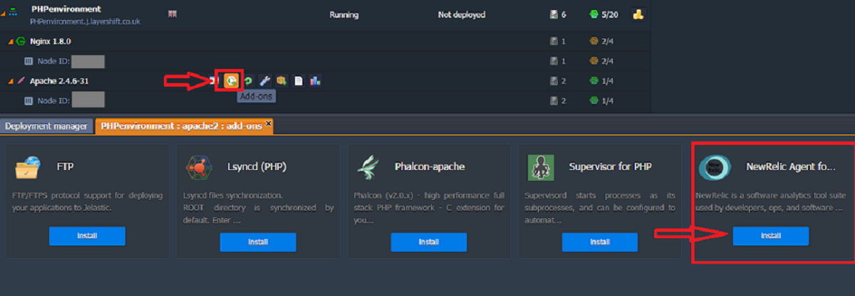Install the Supervisor for PHP add-on
Image resolution: width=855 pixels, height=296 pixels.
[x=600, y=242]
